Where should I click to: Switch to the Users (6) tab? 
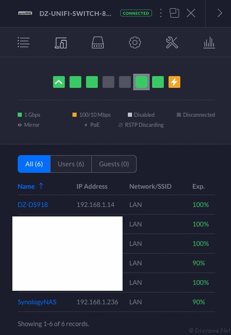[71, 164]
